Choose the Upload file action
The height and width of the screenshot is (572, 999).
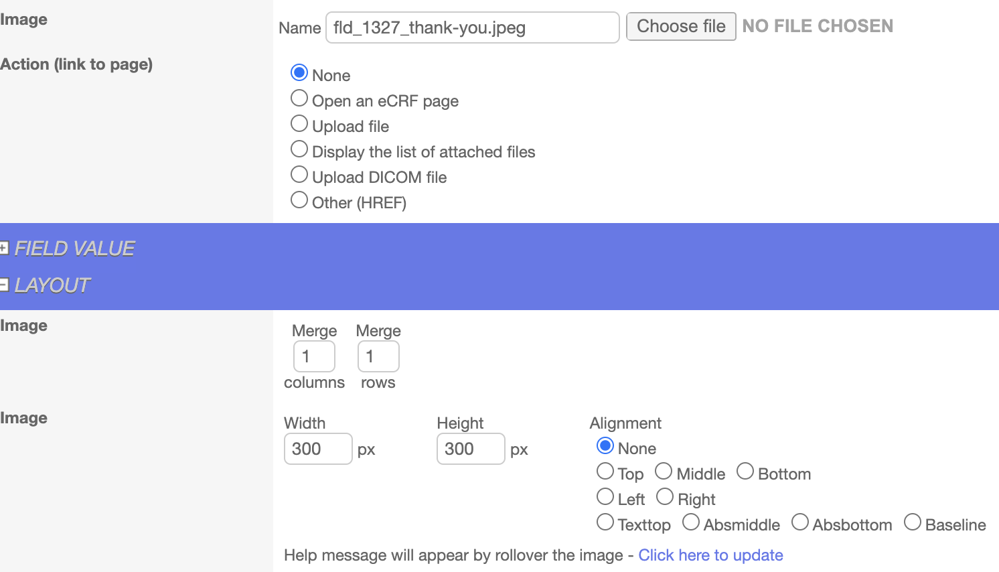(299, 124)
